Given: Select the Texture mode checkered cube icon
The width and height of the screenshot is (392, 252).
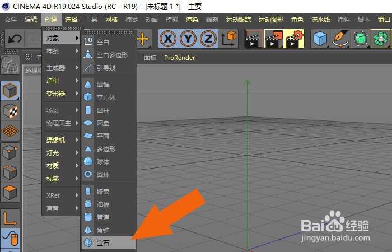Looking at the screenshot, I should (x=10, y=111).
